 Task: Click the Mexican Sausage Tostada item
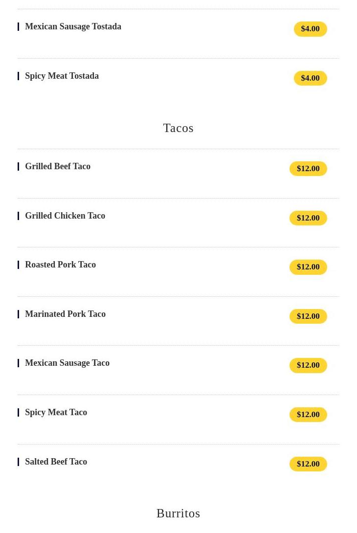coord(73,27)
